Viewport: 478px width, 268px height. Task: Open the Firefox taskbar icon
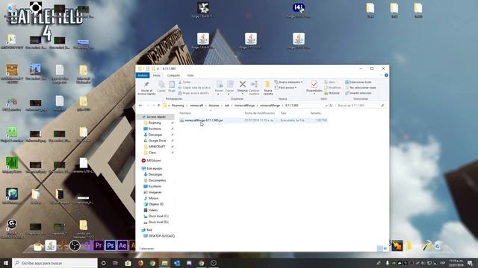click(140, 263)
